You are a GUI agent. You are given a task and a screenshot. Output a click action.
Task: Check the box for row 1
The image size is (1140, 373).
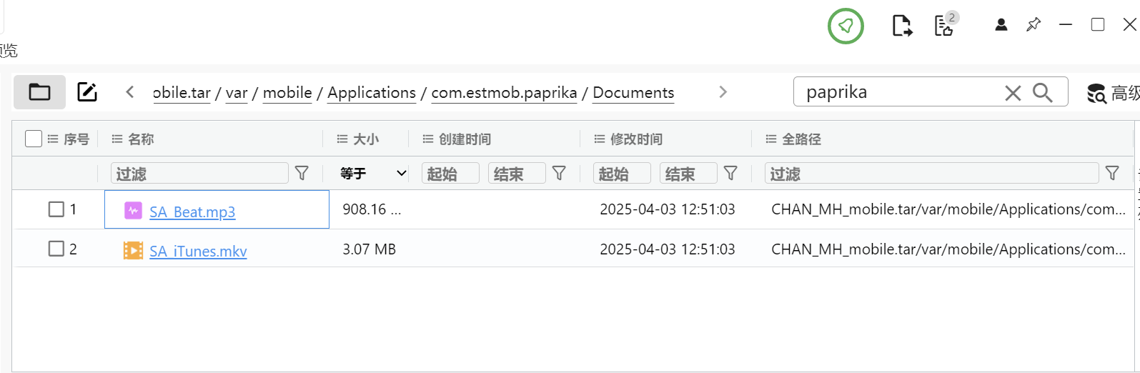[x=56, y=209]
